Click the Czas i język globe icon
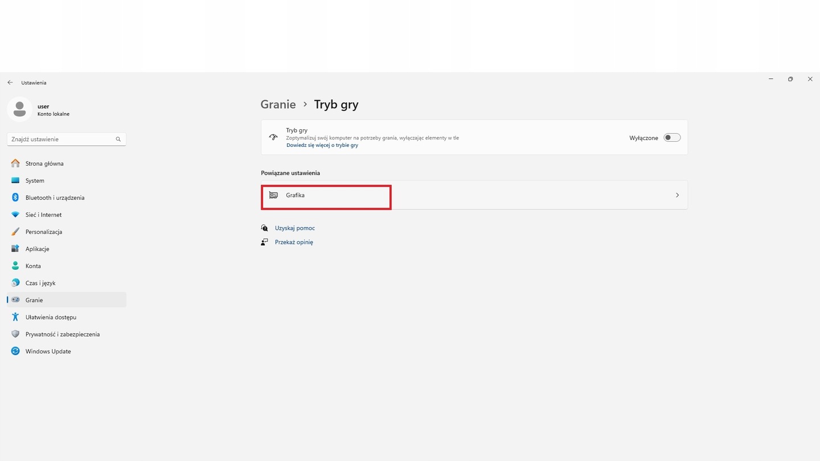820x461 pixels. point(15,283)
